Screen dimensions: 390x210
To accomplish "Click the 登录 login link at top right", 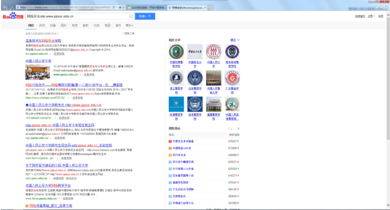I will (x=380, y=16).
